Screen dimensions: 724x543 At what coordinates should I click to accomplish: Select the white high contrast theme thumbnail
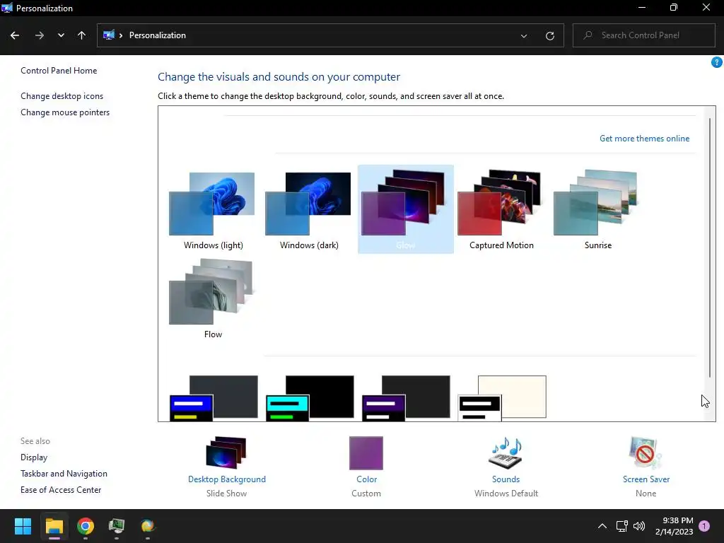point(502,398)
